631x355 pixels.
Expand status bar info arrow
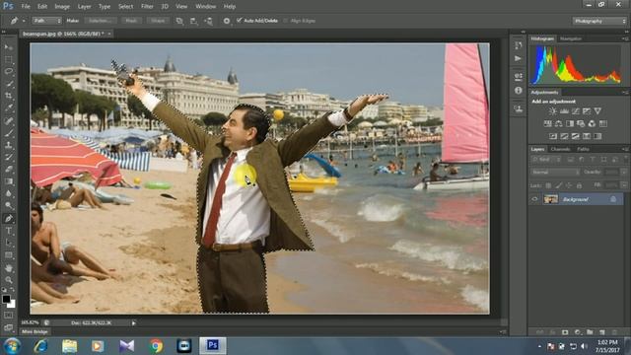(134, 322)
